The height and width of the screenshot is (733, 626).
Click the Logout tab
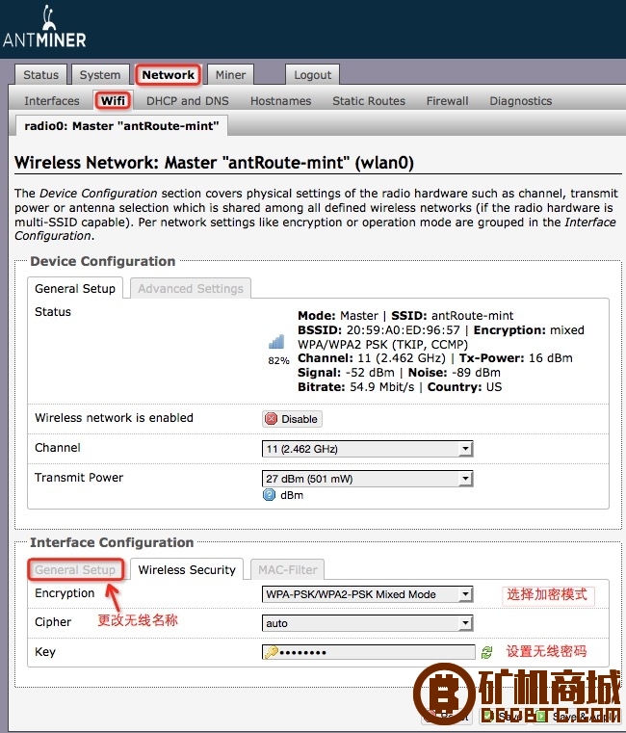(312, 75)
